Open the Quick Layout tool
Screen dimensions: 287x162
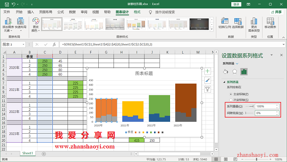point(21,21)
